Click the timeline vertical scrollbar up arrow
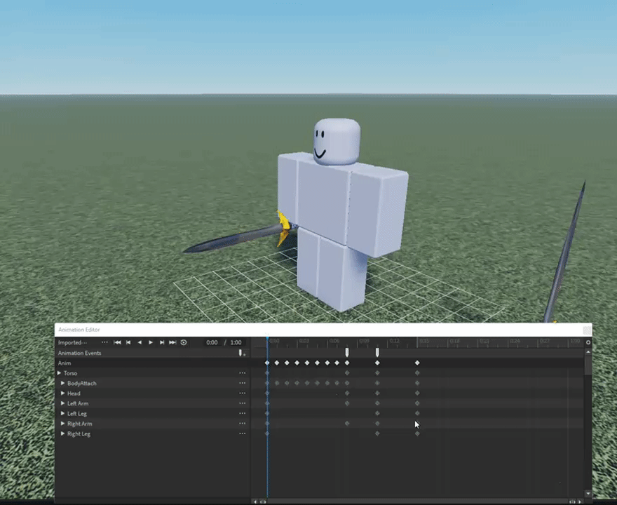The image size is (617, 505). [588, 352]
